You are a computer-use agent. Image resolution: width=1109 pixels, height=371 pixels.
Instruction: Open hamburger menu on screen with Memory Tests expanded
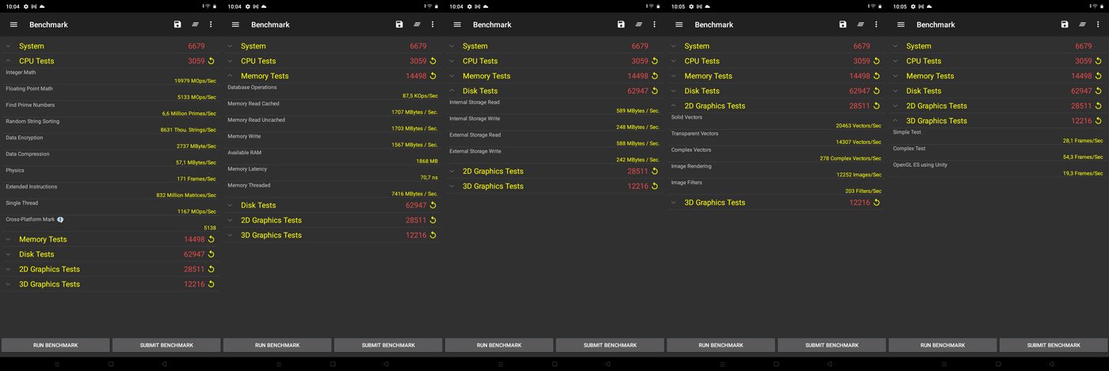tap(235, 25)
